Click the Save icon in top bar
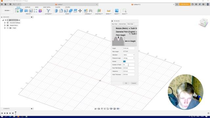This screenshot has height=118, width=210. pos(10,4)
